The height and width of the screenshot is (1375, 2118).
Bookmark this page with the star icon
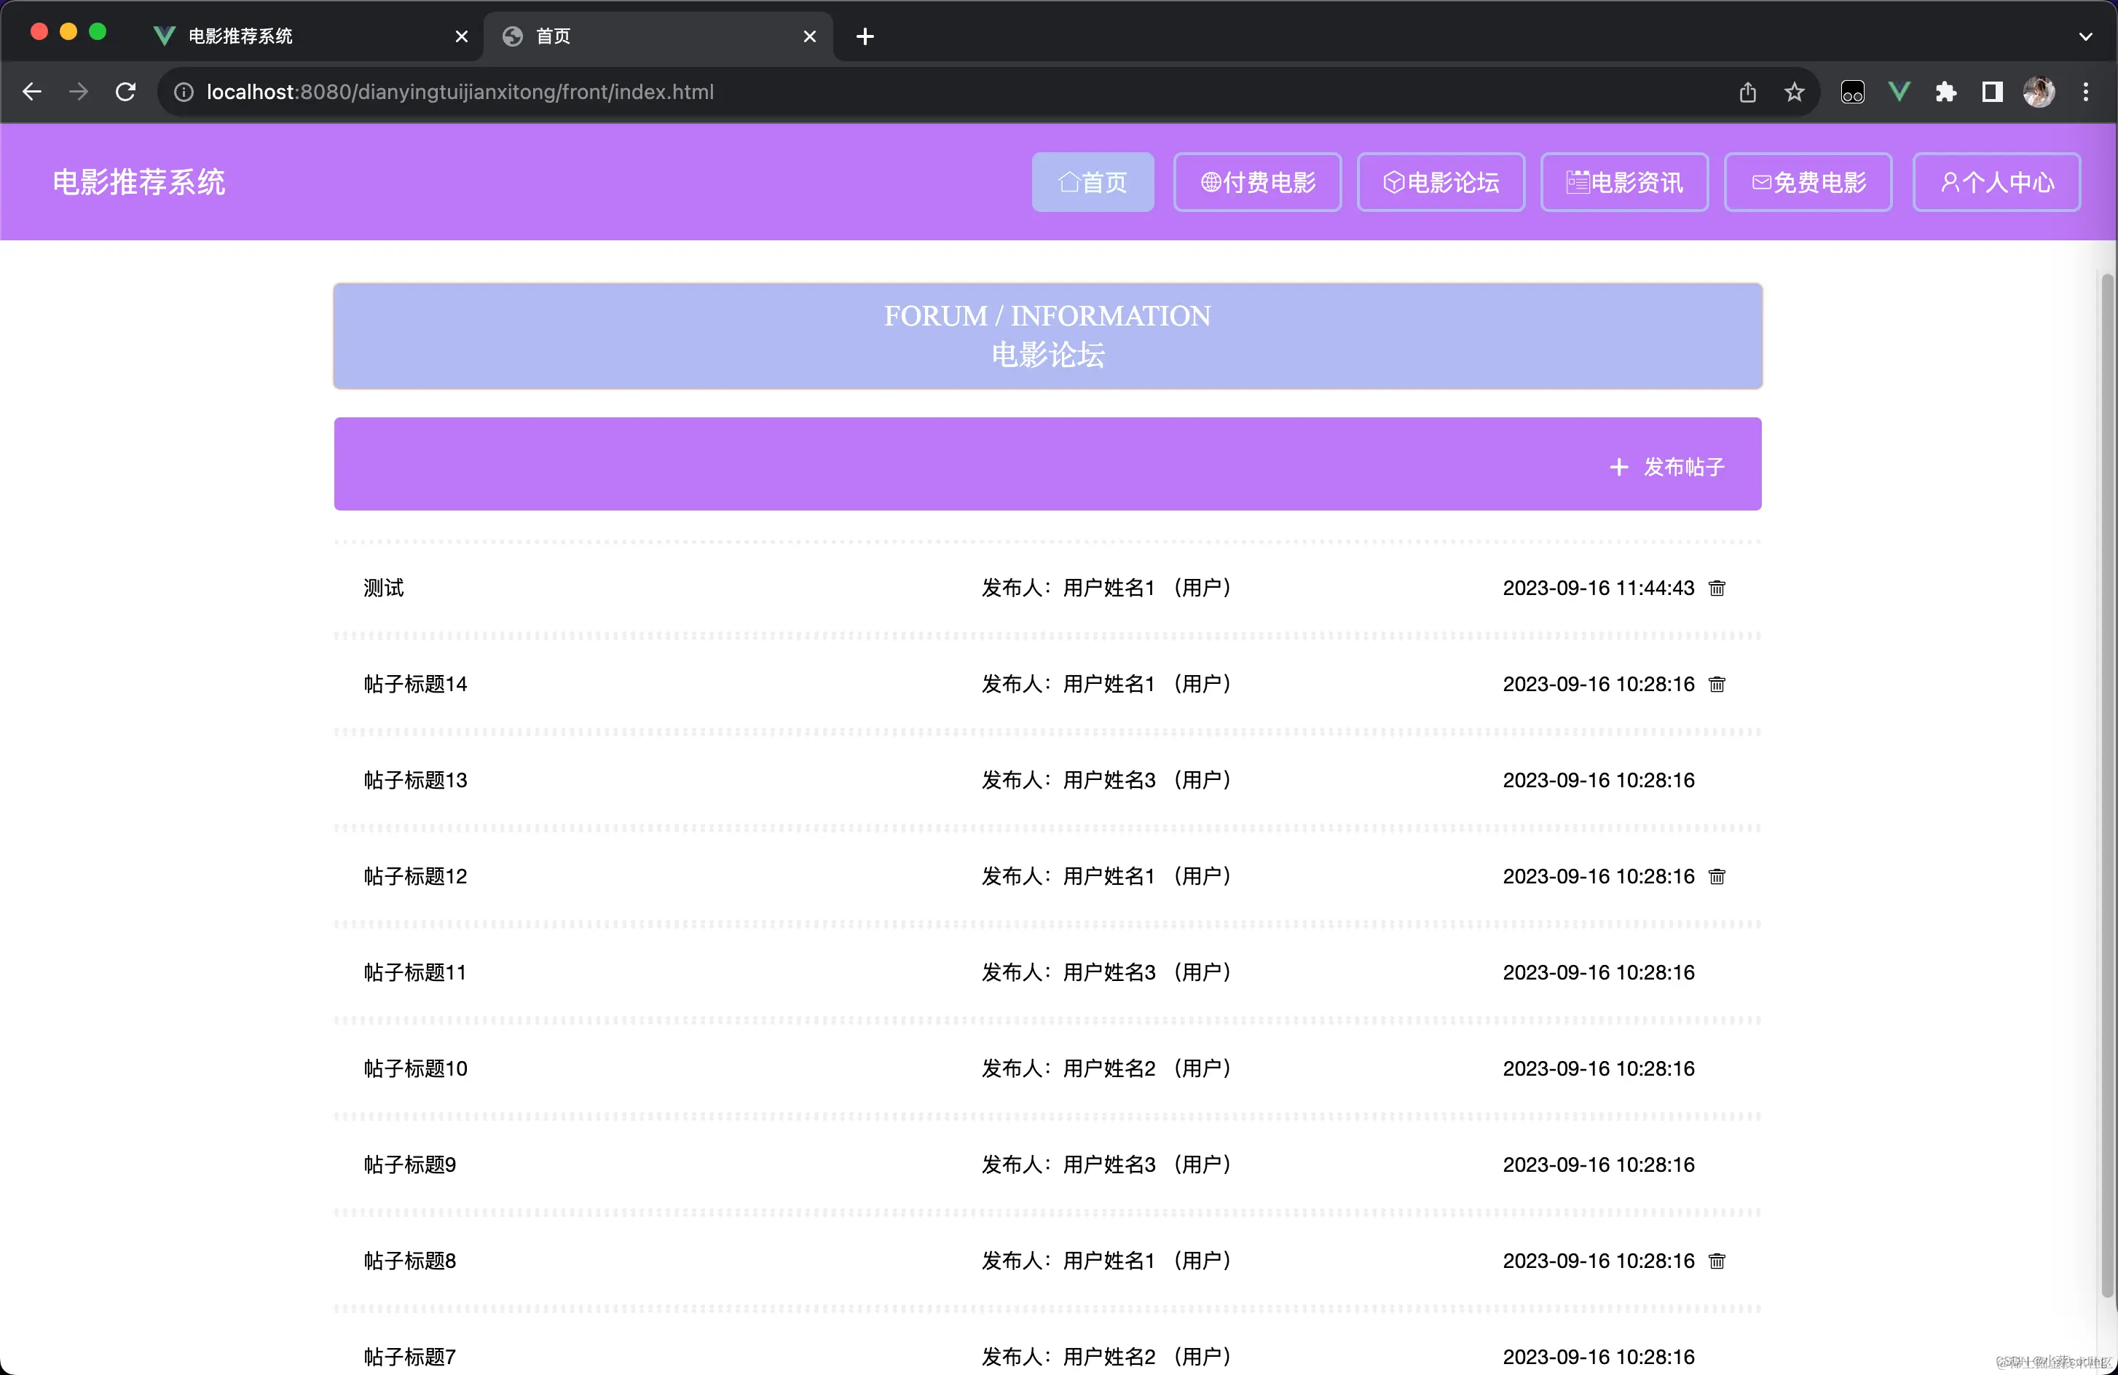1794,92
